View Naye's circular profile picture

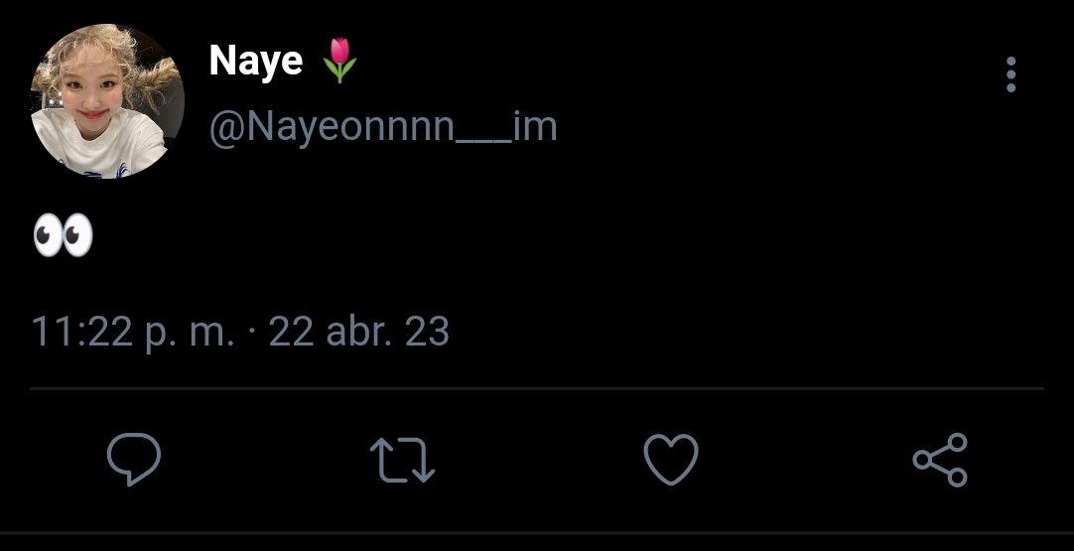coord(107,101)
